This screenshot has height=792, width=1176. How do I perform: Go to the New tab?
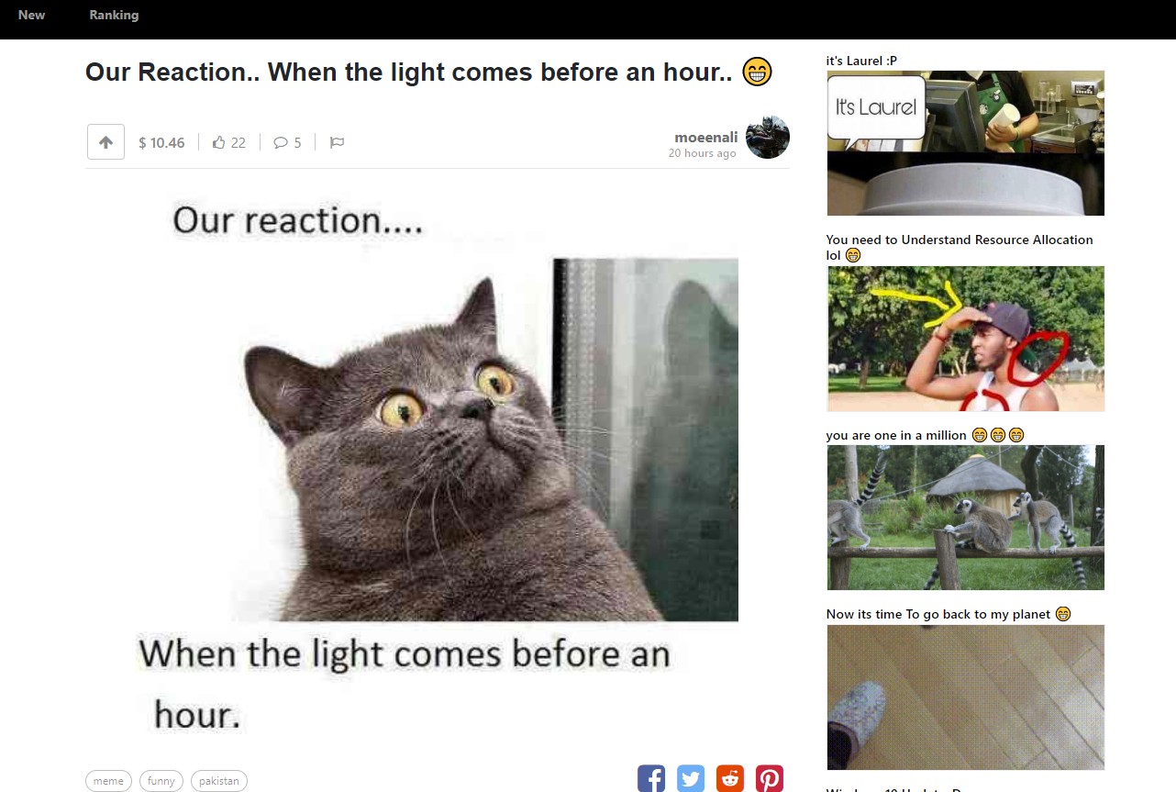31,15
